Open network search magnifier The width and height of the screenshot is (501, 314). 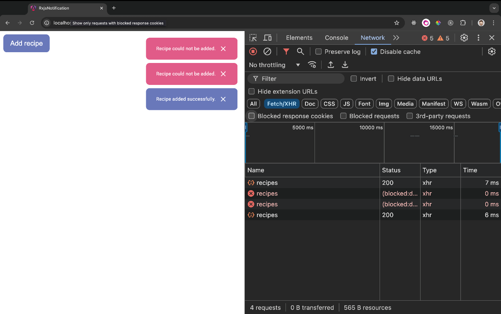point(300,51)
